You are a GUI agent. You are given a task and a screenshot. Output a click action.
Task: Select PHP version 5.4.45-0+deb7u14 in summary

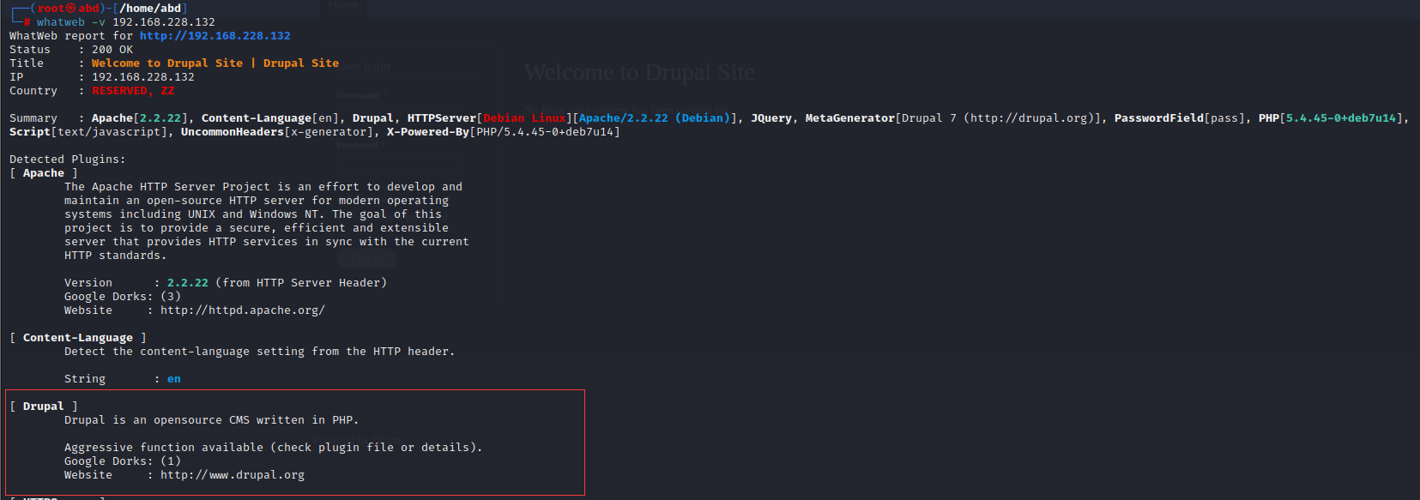click(x=1341, y=118)
